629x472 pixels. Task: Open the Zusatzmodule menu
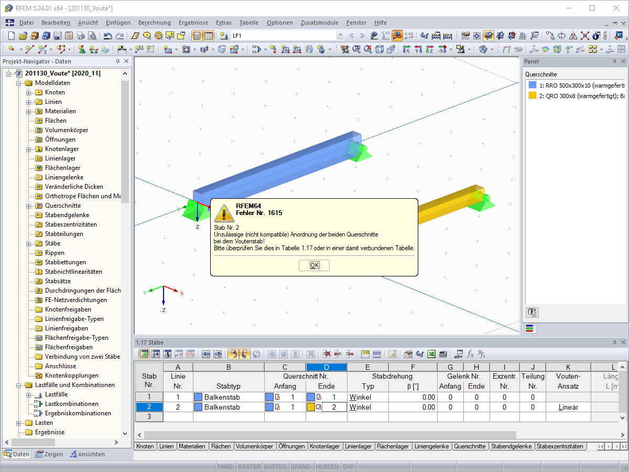coord(319,23)
